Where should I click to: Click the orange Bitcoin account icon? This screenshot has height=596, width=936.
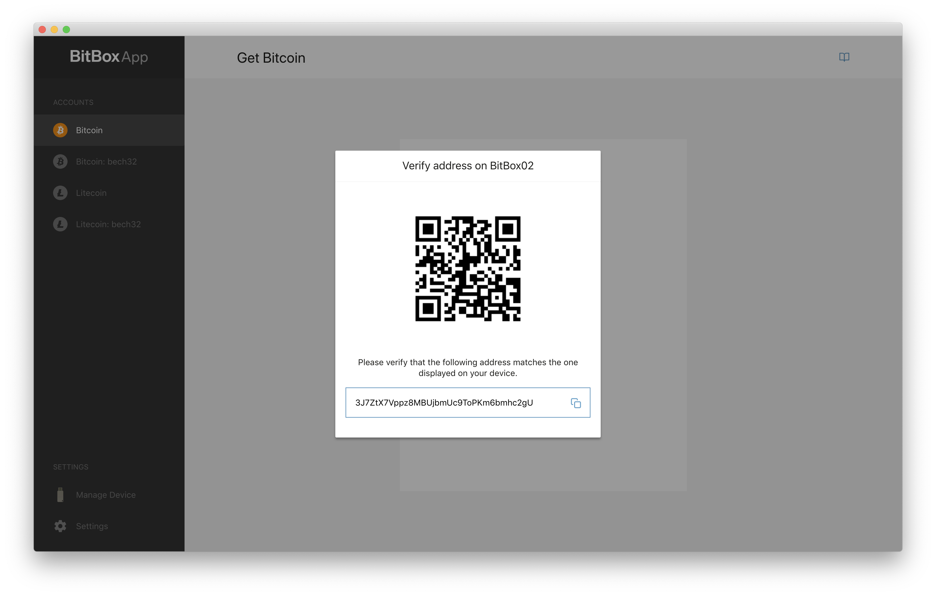click(60, 130)
